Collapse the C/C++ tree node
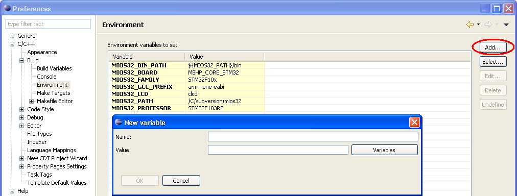The image size is (517, 196). pyautogui.click(x=12, y=44)
